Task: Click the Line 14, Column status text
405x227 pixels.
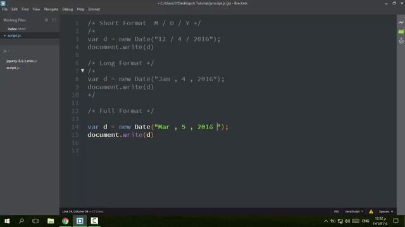Action: point(75,212)
